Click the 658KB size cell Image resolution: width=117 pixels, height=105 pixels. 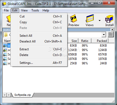pyautogui.click(x=72, y=54)
